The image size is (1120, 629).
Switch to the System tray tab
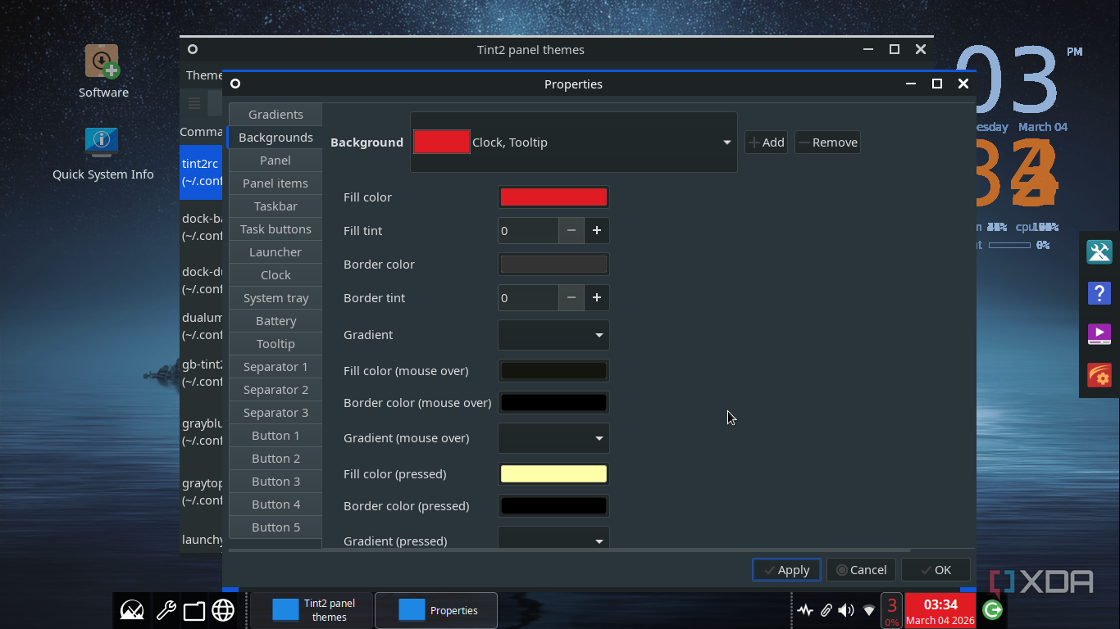(275, 298)
